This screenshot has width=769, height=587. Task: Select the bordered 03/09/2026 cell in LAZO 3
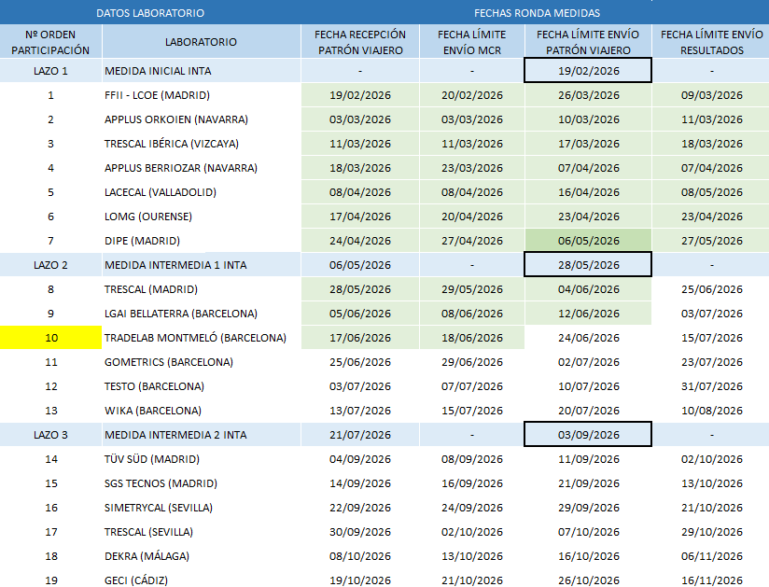[x=588, y=435]
